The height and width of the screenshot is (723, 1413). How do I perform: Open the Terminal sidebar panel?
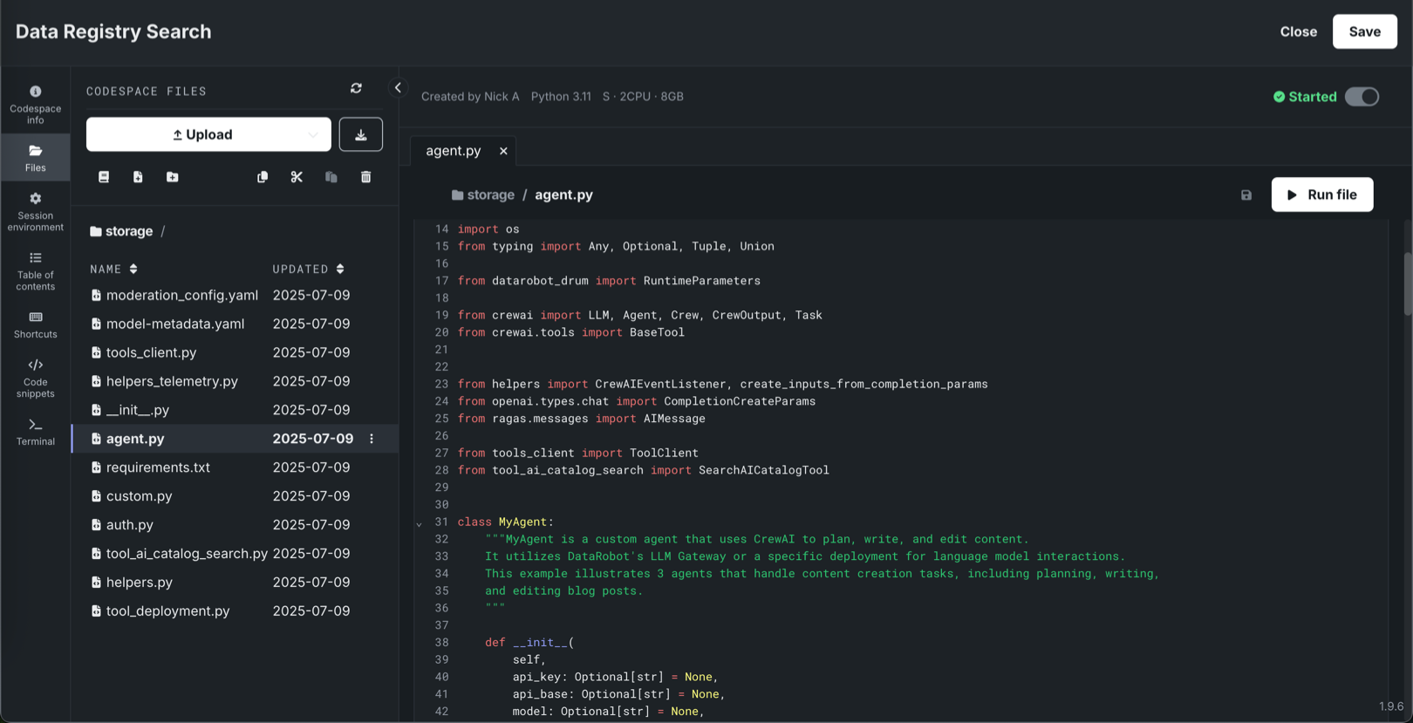tap(35, 432)
